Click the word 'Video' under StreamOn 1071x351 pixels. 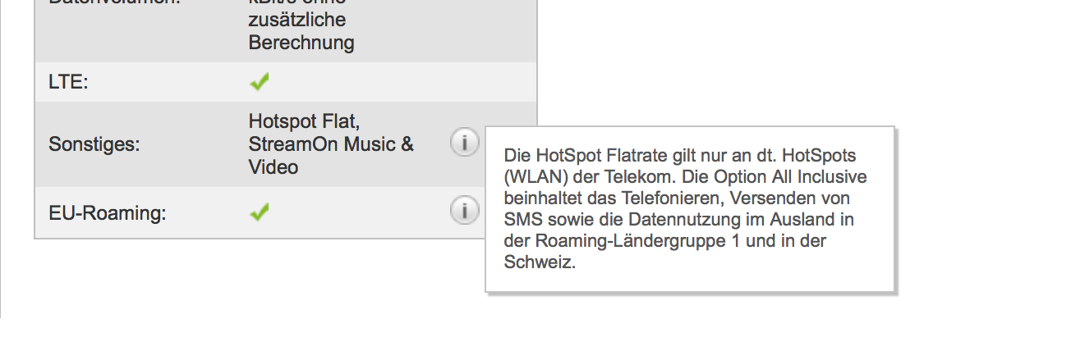(273, 167)
